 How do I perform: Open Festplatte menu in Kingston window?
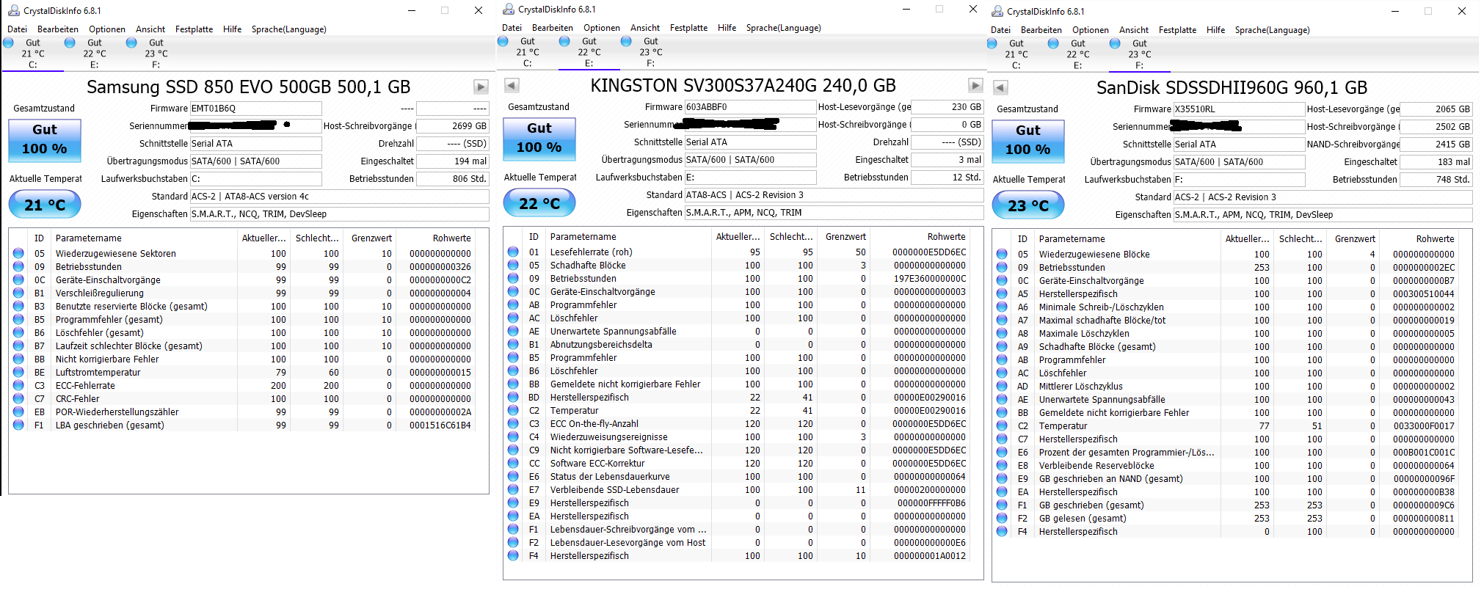coord(689,28)
